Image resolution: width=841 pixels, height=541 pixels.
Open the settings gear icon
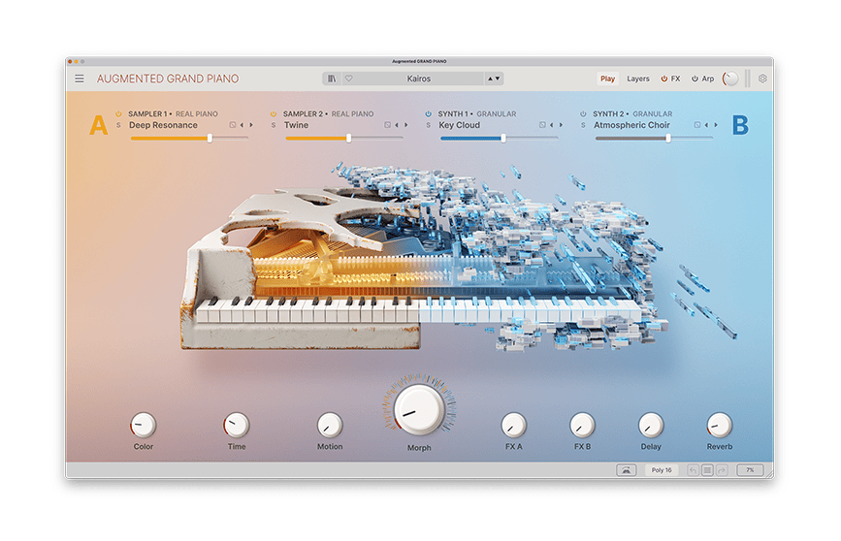[762, 79]
